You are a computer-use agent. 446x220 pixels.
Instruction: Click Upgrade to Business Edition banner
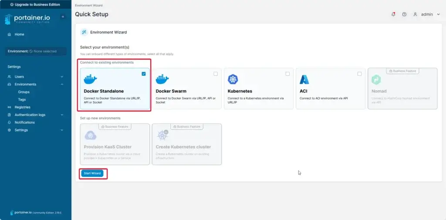36,4
